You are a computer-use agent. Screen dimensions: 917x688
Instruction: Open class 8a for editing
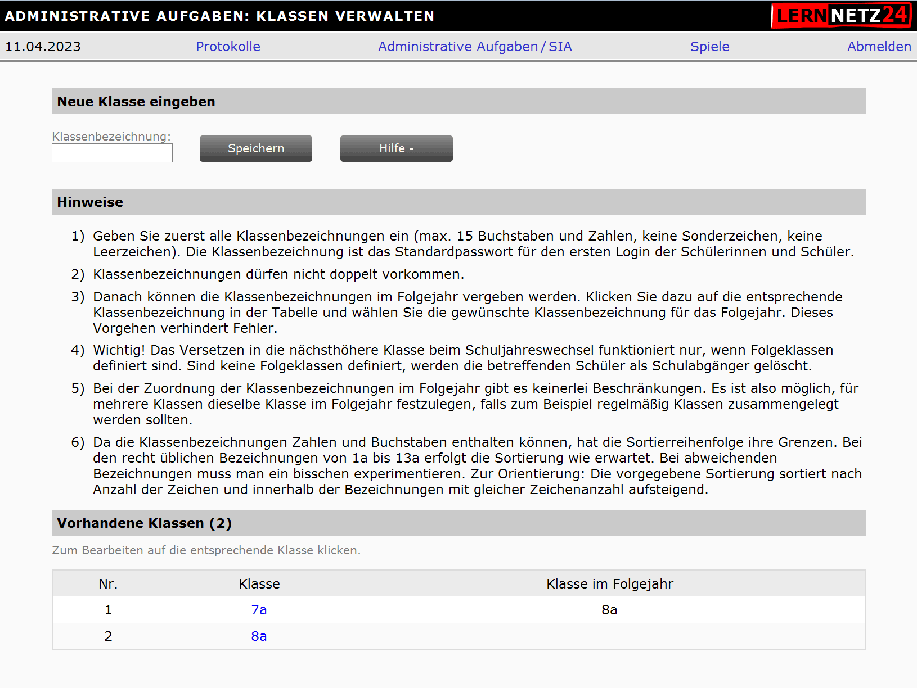(x=259, y=636)
